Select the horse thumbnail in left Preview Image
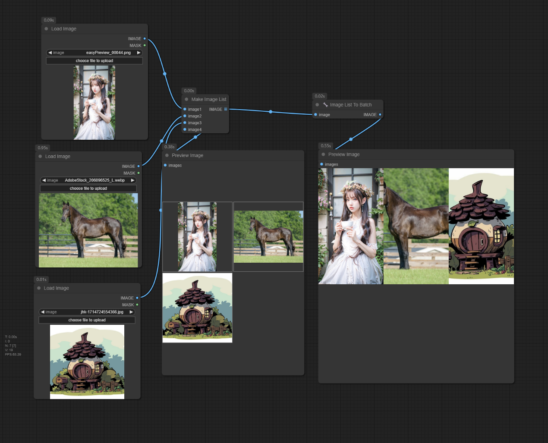Viewport: 548px width, 443px height. [x=268, y=236]
